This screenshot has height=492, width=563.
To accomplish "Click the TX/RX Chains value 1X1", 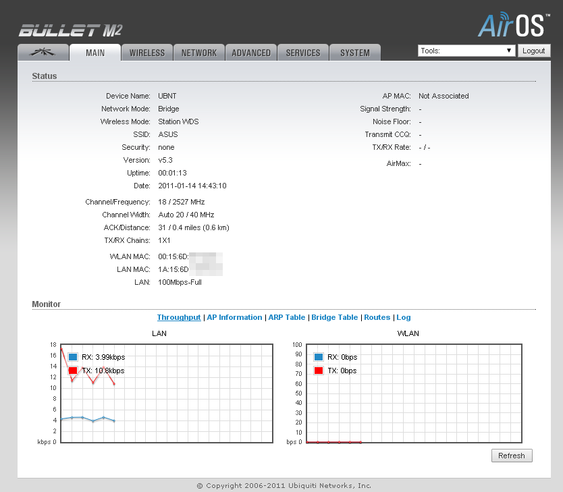I will point(164,240).
